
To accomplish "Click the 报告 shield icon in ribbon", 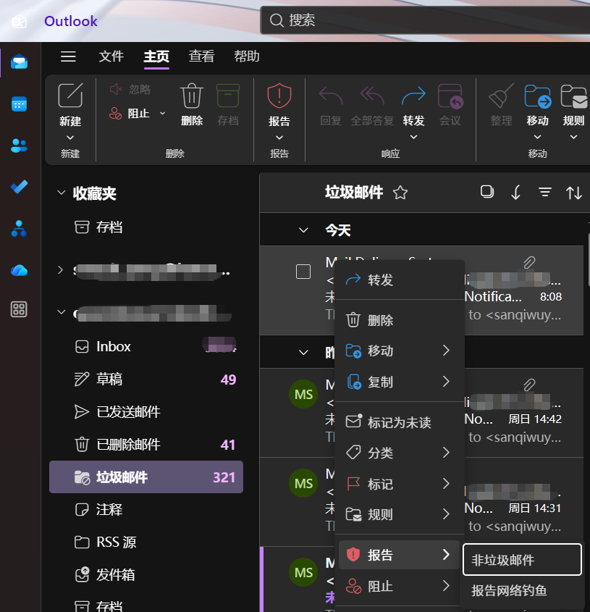I will coord(279,96).
